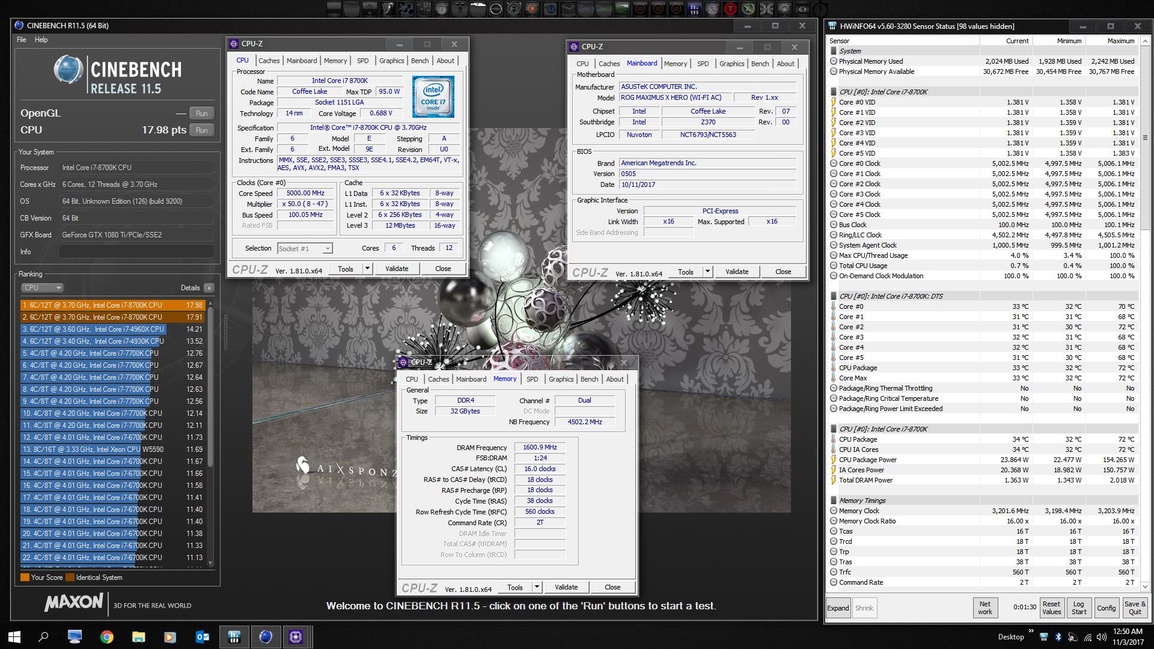This screenshot has width=1154, height=649.
Task: Open the Help menu in Cinebench
Action: (41, 40)
